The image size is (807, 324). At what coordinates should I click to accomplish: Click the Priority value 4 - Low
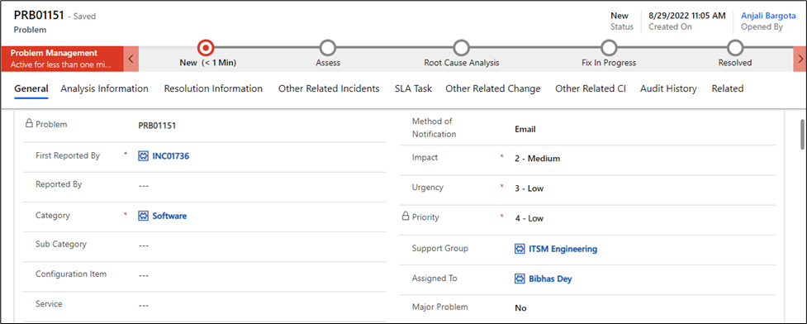pyautogui.click(x=529, y=218)
